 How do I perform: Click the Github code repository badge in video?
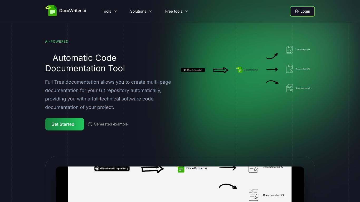112,169
